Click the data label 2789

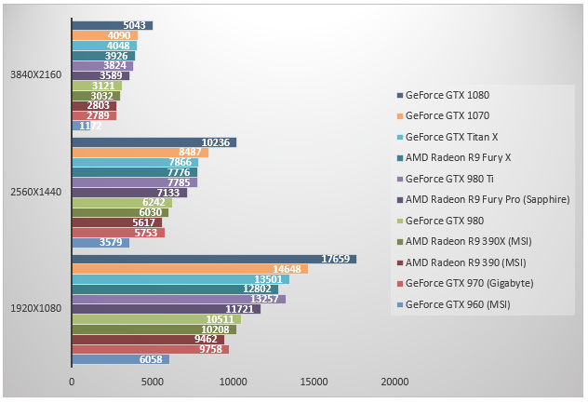98,116
